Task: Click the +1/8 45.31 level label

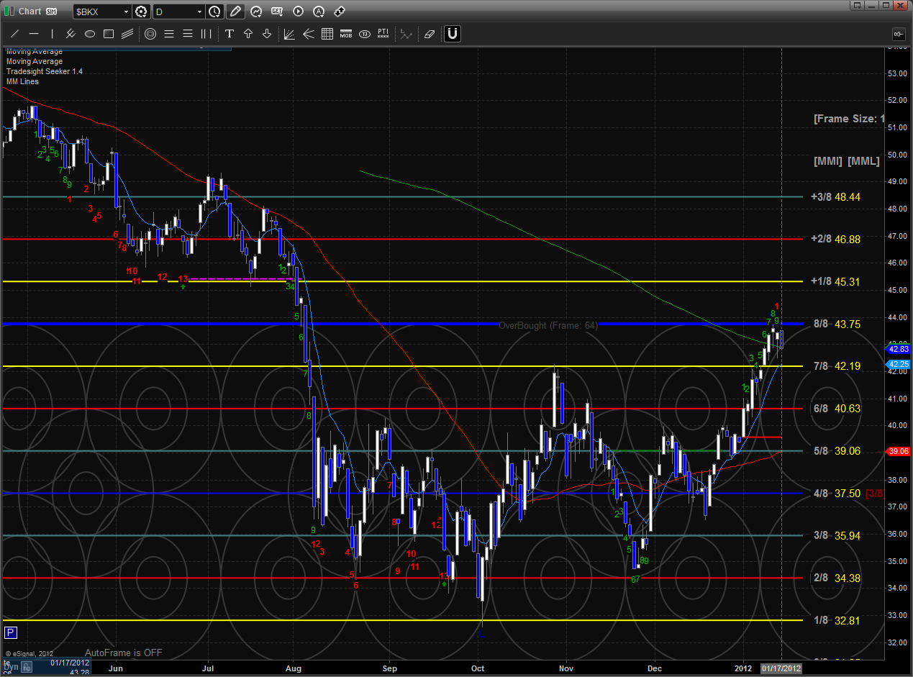Action: pyautogui.click(x=835, y=281)
